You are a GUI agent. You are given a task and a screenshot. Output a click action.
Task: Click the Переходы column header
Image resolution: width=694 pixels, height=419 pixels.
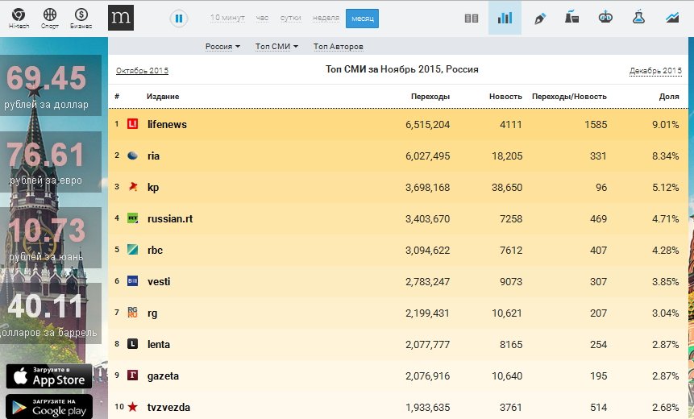[x=430, y=97]
